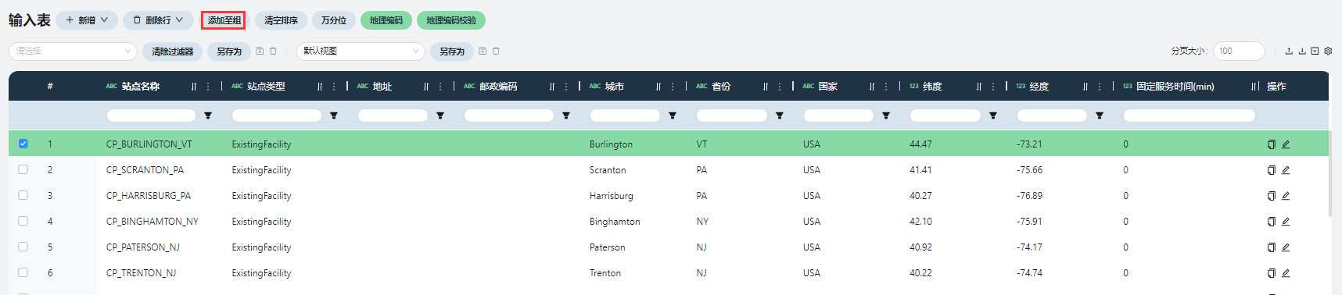This screenshot has height=295, width=1342.
Task: Click the download/import arrow icon near page size
Action: [x=1302, y=52]
